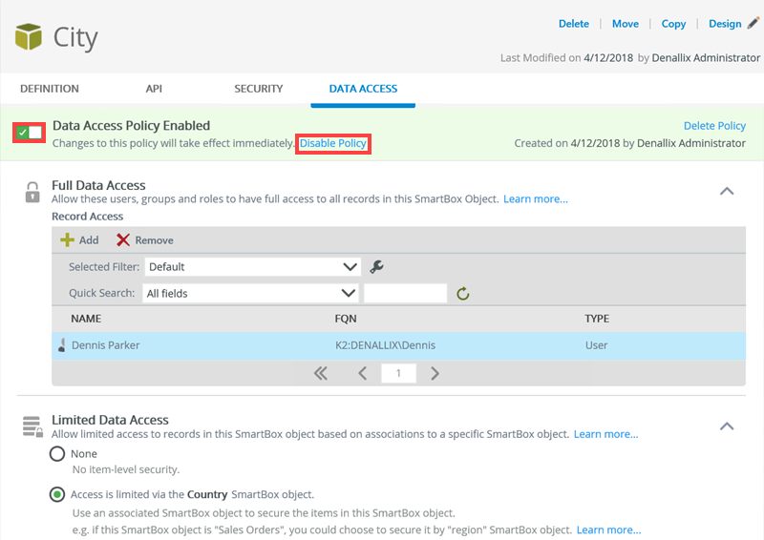Click the Move link
Viewport: 764px width, 540px height.
(x=626, y=24)
